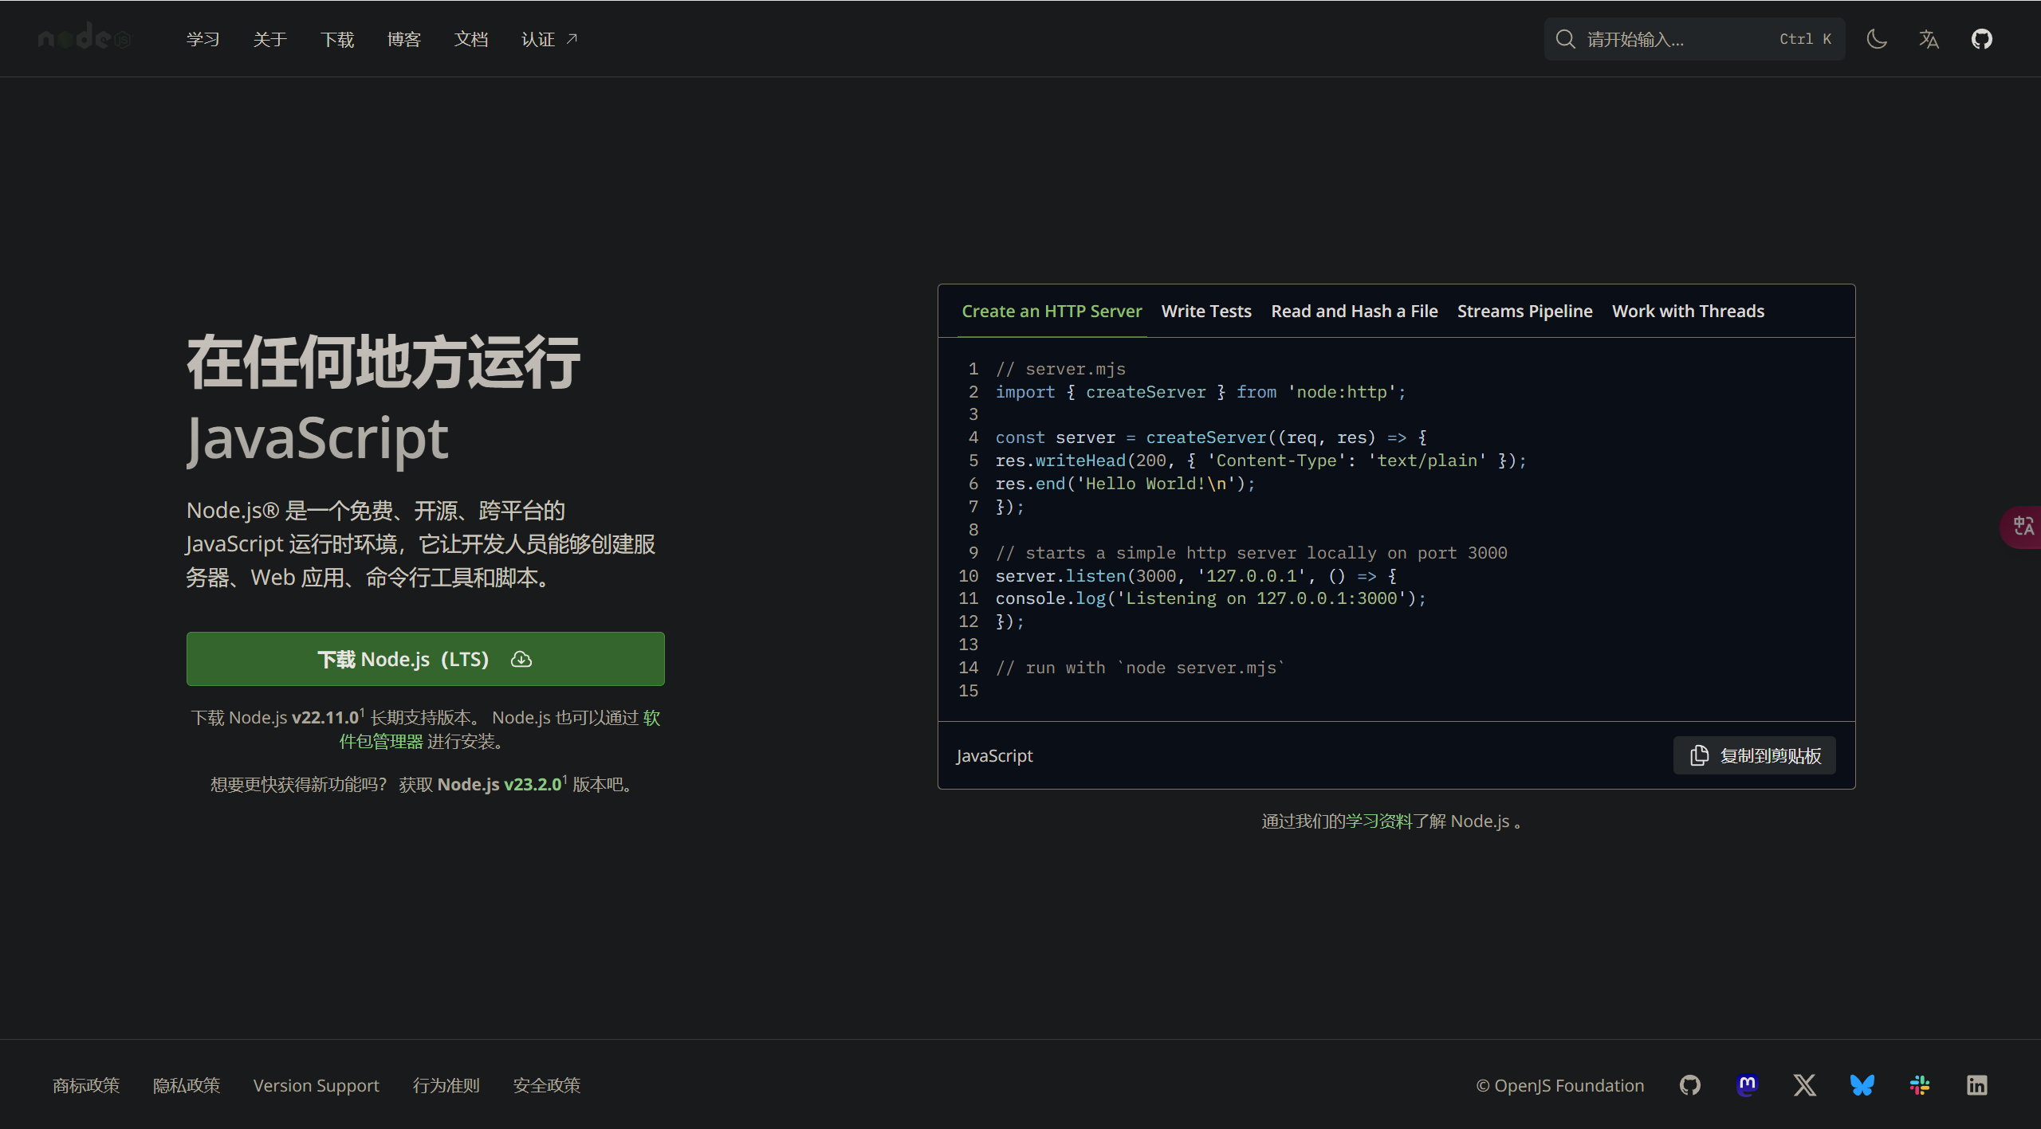
Task: Open the LinkedIn icon in footer
Action: [1976, 1085]
